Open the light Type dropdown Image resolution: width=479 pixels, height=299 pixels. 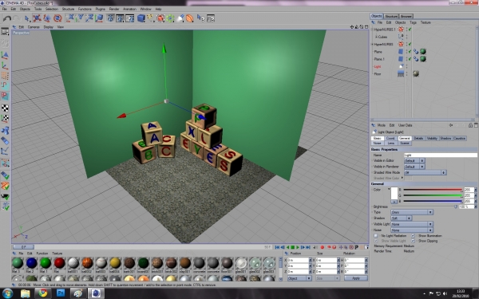412,212
